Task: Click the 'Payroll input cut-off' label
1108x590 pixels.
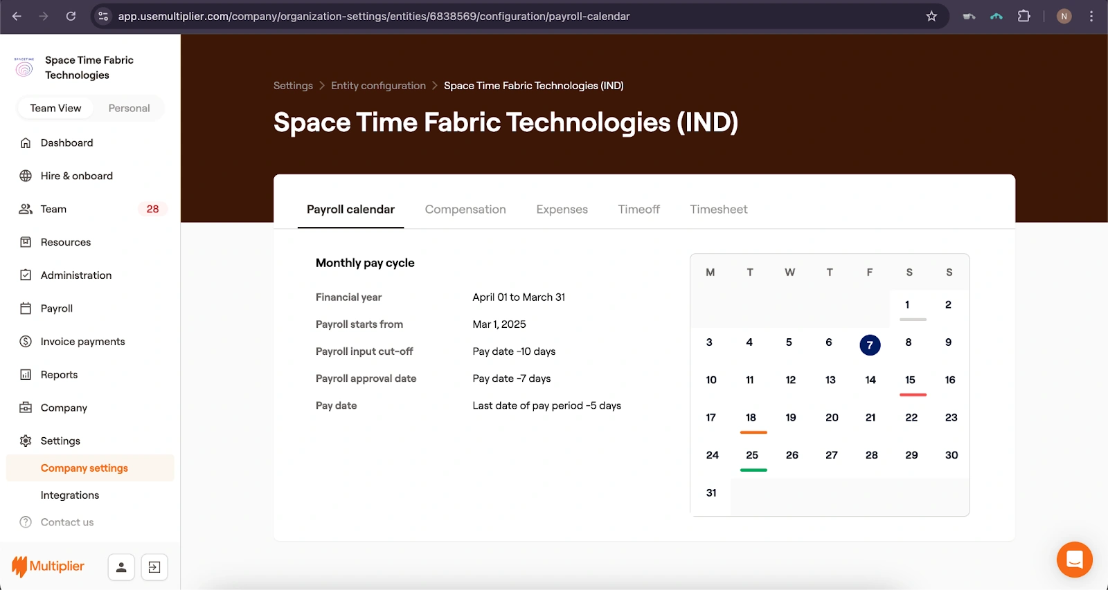Action: click(364, 351)
